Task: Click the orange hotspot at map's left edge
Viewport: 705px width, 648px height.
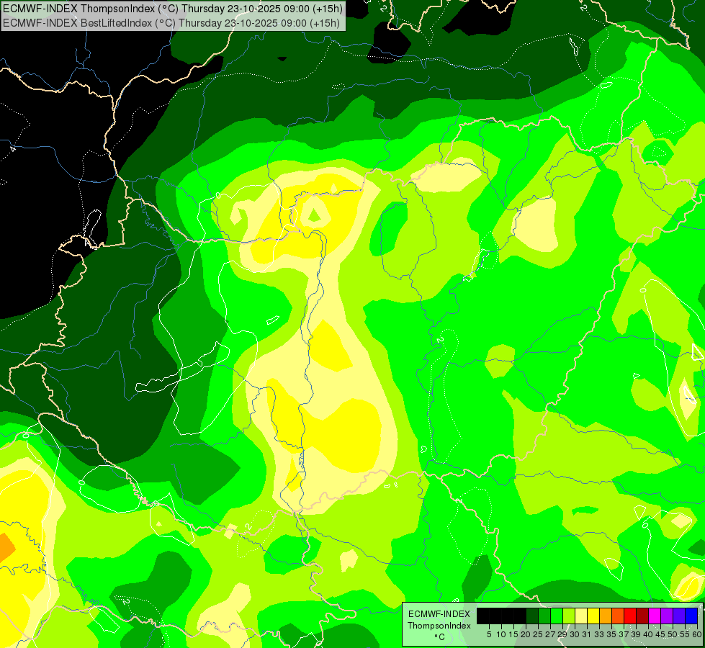Action: tap(7, 548)
